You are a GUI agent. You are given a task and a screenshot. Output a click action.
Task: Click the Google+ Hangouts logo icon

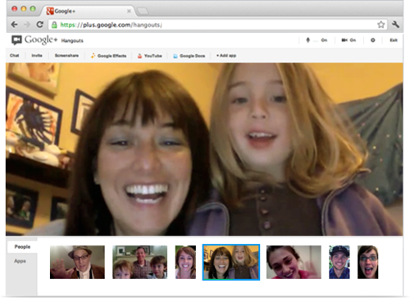click(16, 40)
